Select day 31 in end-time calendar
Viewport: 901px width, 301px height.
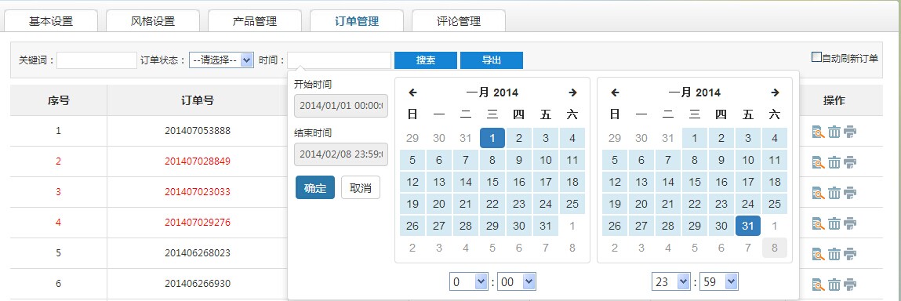click(747, 227)
